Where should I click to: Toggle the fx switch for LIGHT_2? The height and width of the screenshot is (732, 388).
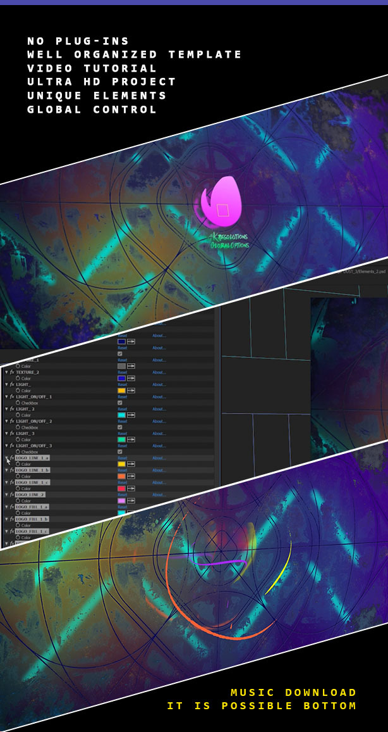12,409
